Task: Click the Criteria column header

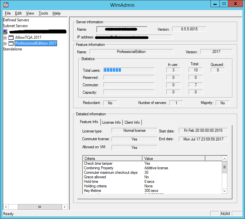Action: point(113,158)
